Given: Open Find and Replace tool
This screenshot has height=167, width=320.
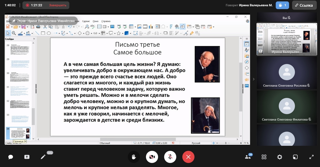Looking at the screenshot, I should 87,27.
